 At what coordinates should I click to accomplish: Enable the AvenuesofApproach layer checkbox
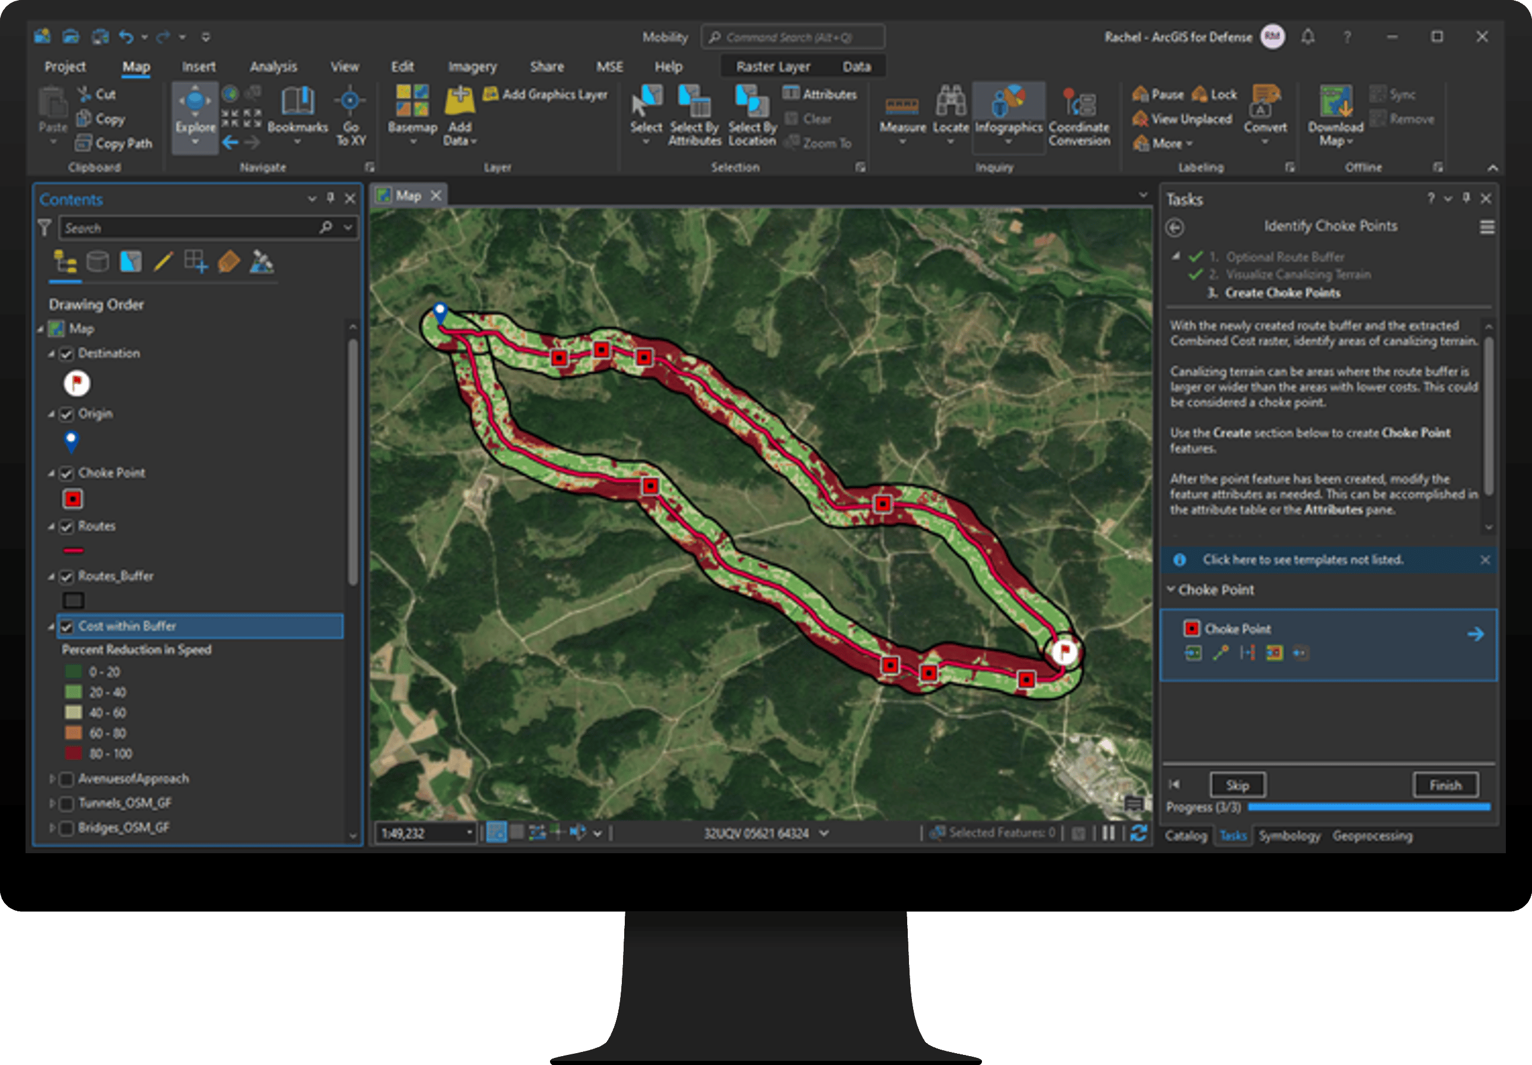pos(66,780)
